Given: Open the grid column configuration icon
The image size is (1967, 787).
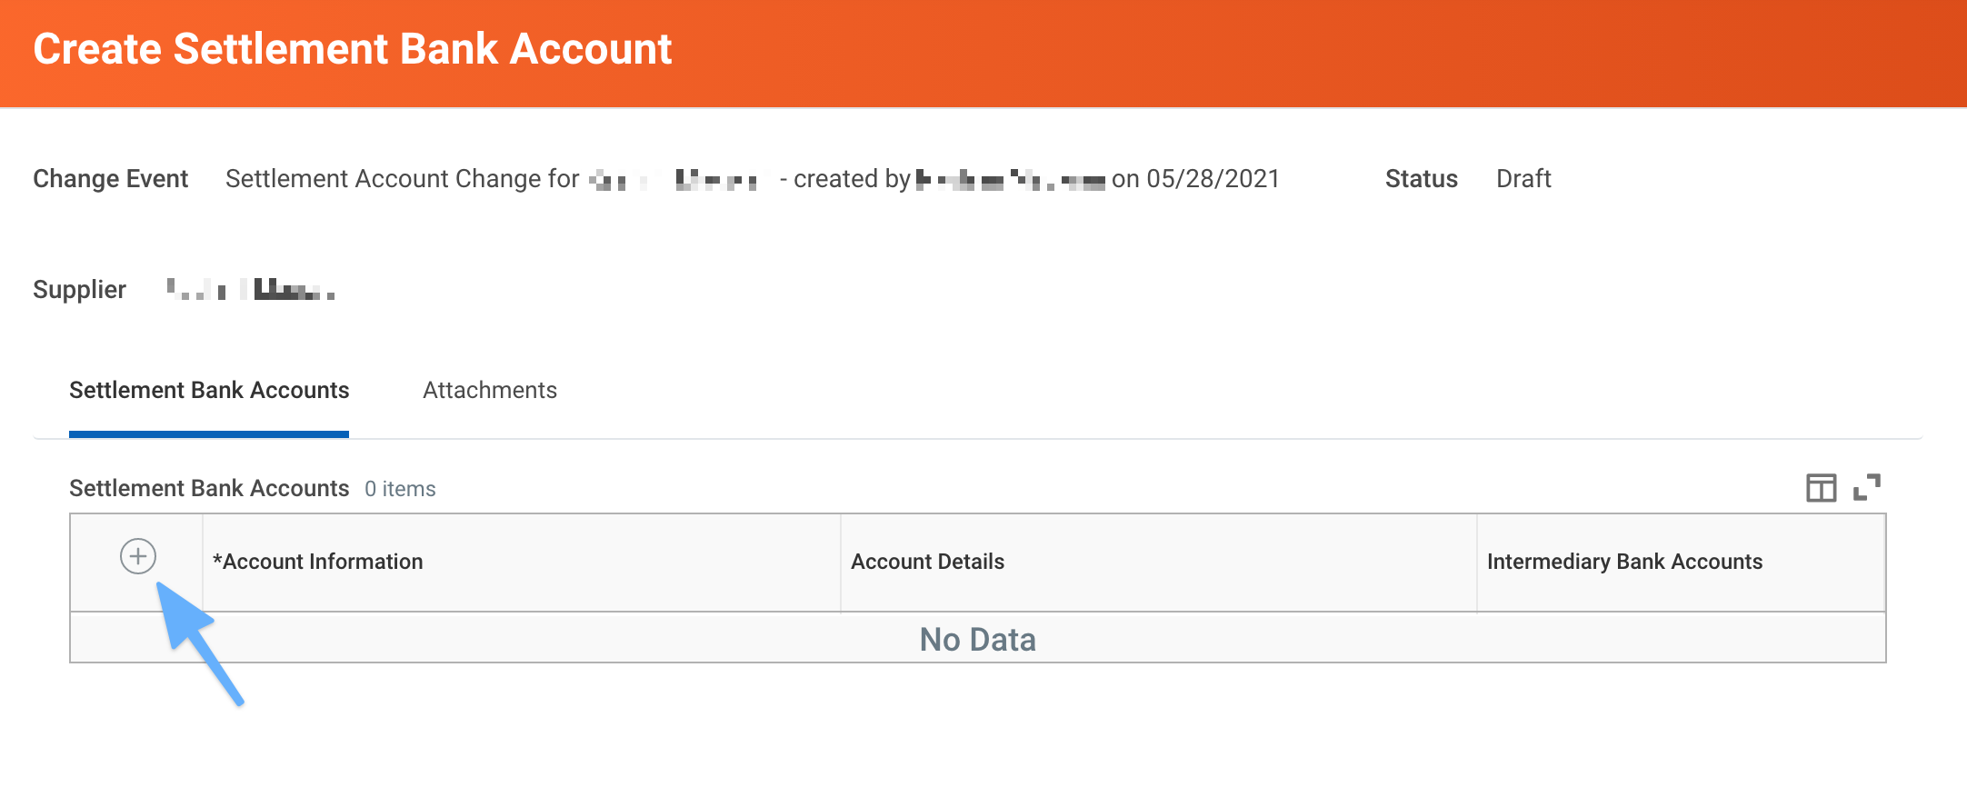Looking at the screenshot, I should click(x=1821, y=488).
